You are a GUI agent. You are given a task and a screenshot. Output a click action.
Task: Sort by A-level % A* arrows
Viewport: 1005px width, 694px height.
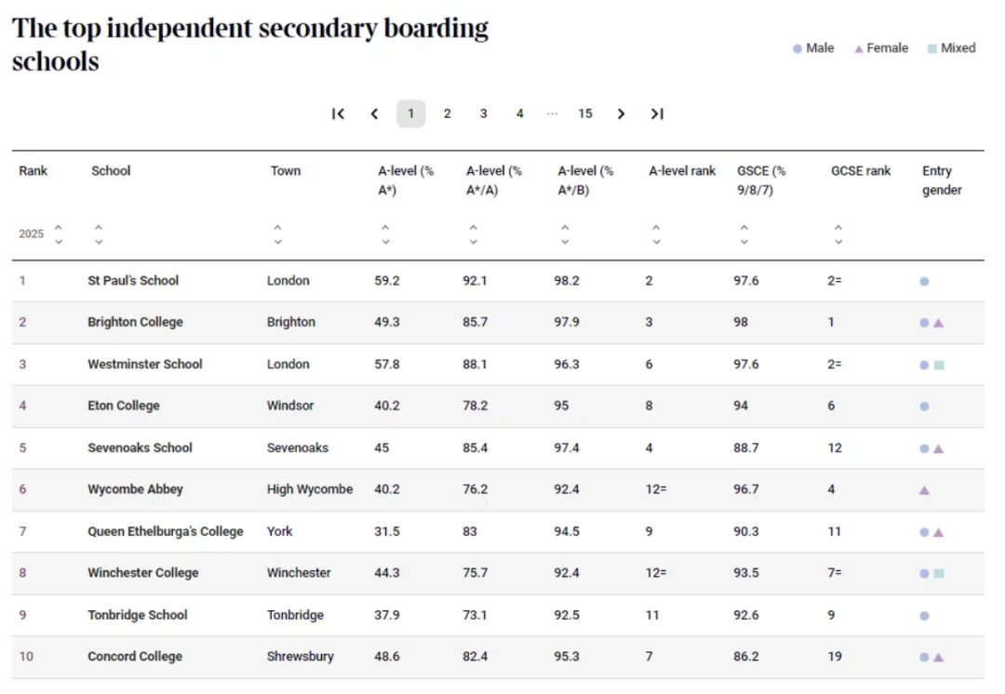(x=385, y=234)
